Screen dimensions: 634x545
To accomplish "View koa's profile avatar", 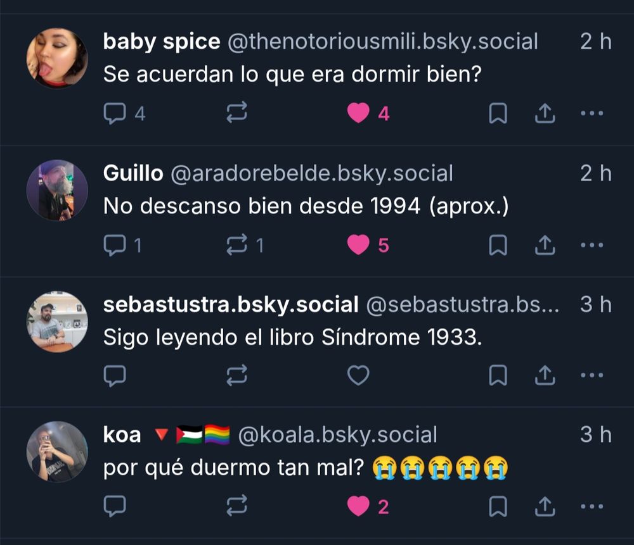I will pyautogui.click(x=57, y=452).
